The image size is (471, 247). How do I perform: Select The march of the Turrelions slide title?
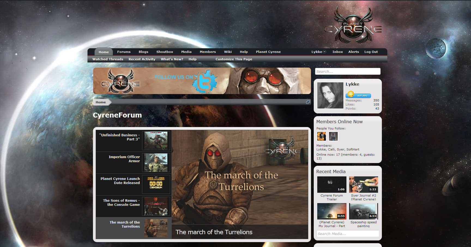(125, 224)
